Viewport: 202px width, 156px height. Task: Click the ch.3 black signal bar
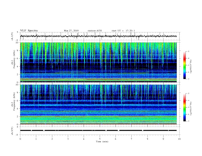pos(98,131)
